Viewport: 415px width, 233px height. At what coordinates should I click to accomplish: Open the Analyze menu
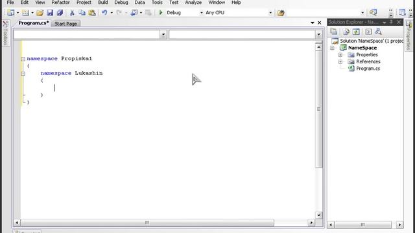[193, 3]
